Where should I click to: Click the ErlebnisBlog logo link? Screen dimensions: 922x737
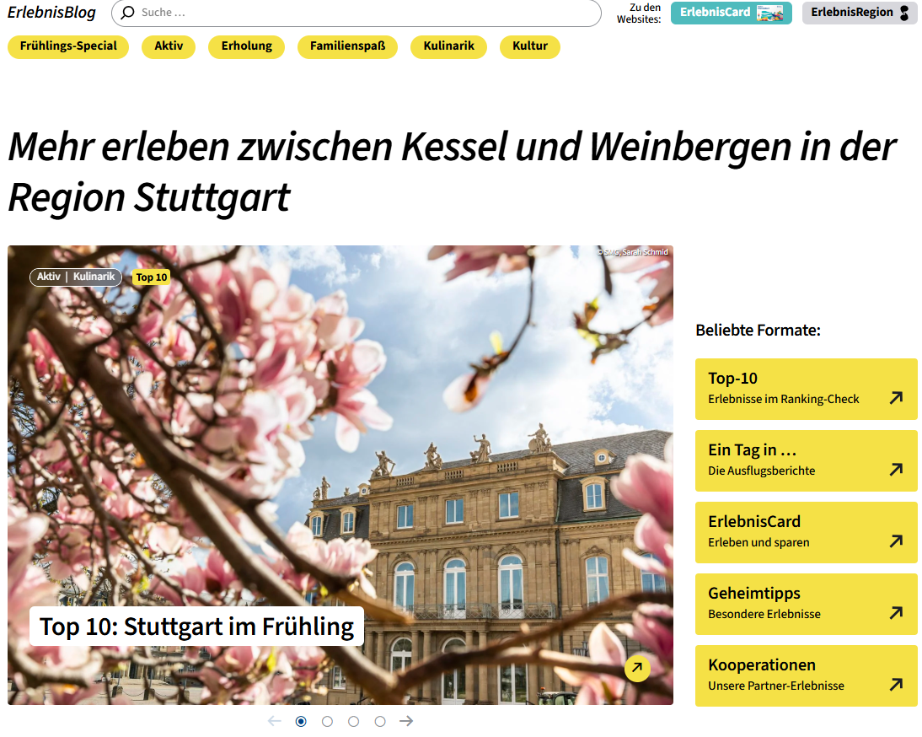coord(51,13)
